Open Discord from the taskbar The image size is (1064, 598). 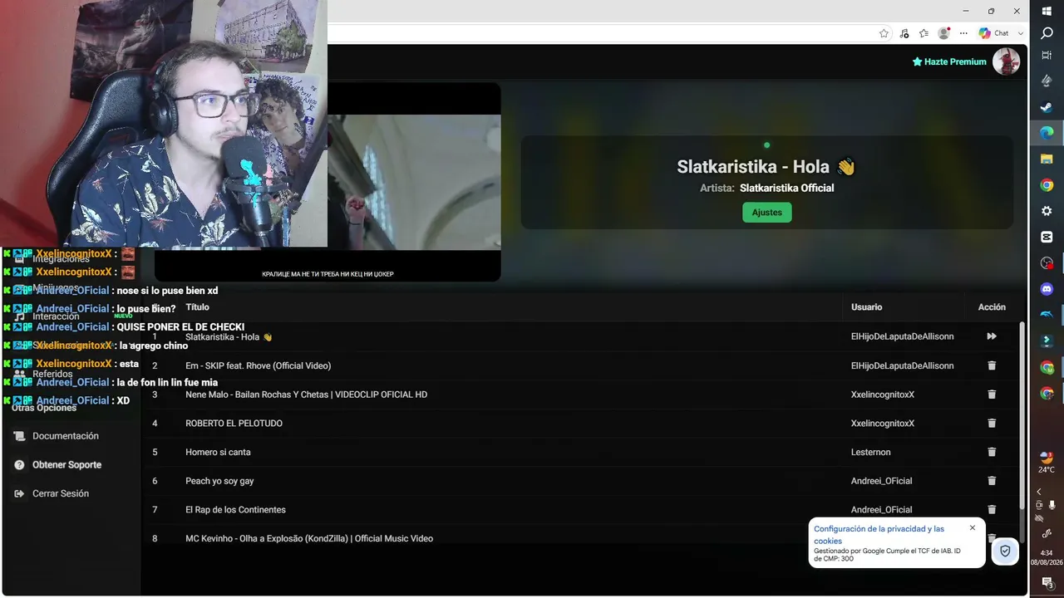[x=1047, y=289]
